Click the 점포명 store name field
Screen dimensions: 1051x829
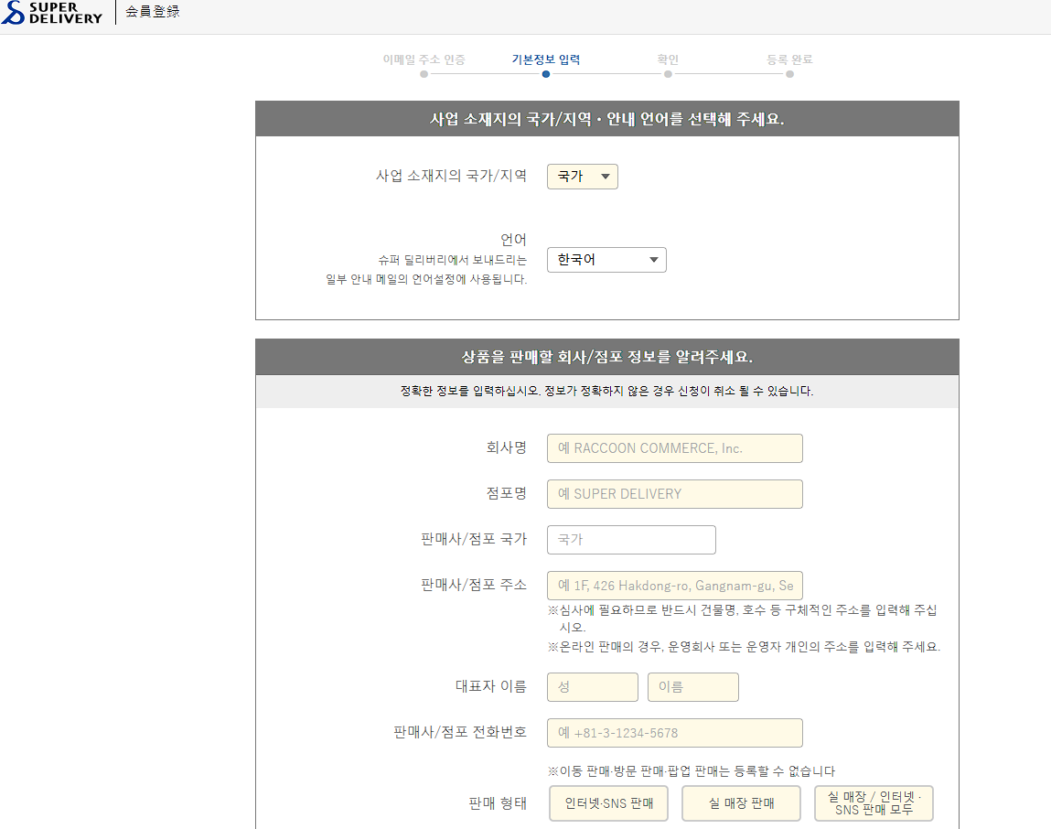point(674,493)
